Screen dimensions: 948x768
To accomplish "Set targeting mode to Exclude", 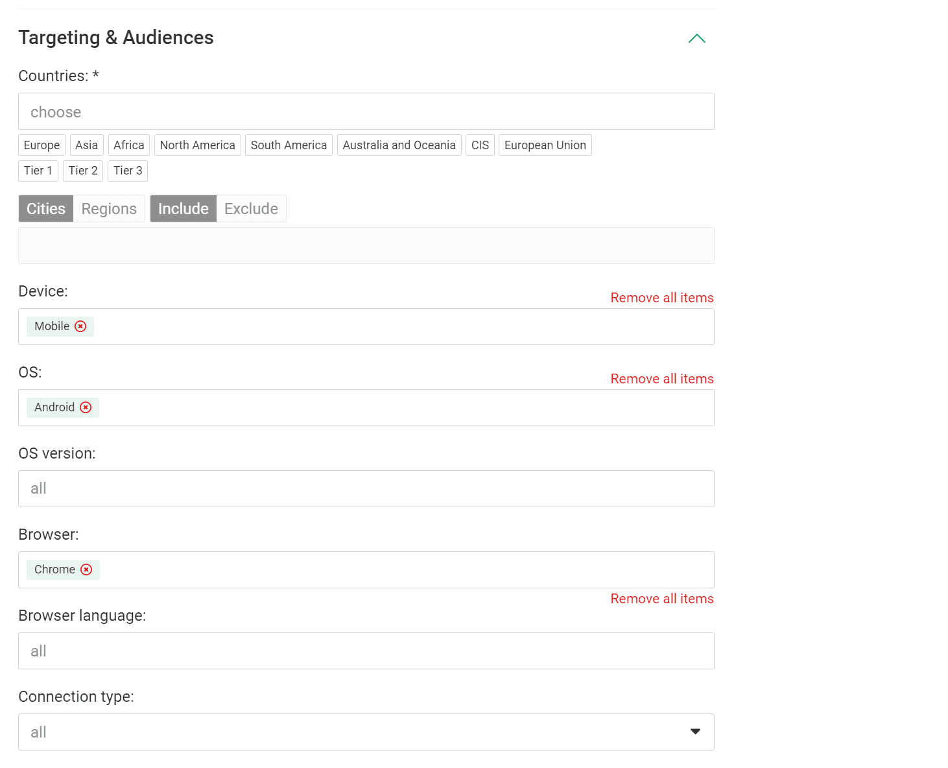I will (251, 209).
